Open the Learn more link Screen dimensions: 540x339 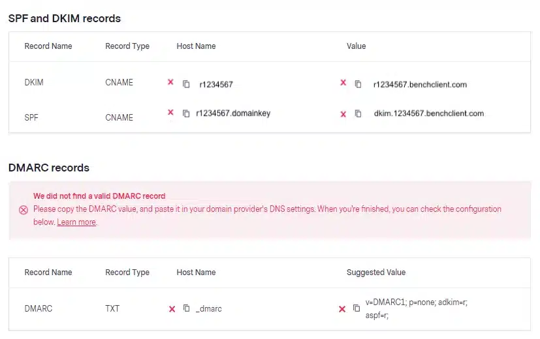[76, 222]
